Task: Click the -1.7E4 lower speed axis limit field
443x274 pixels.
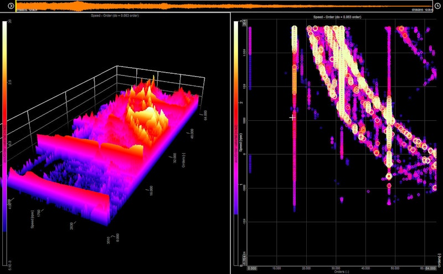Action: pos(245,260)
